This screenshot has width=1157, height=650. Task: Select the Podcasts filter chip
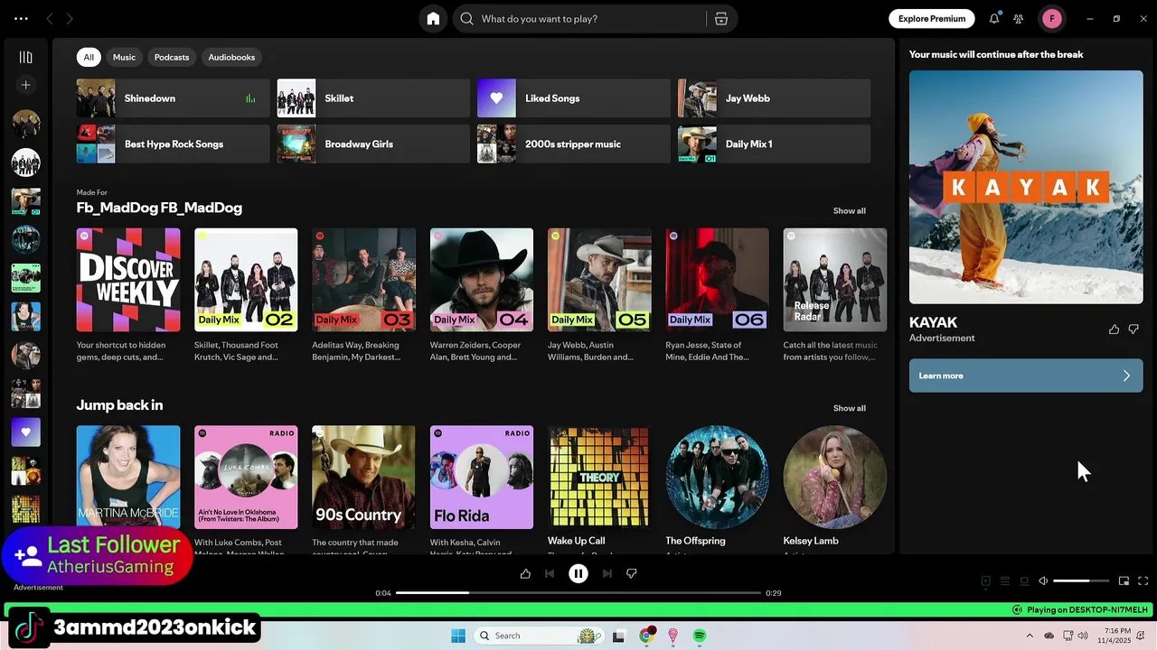172,57
